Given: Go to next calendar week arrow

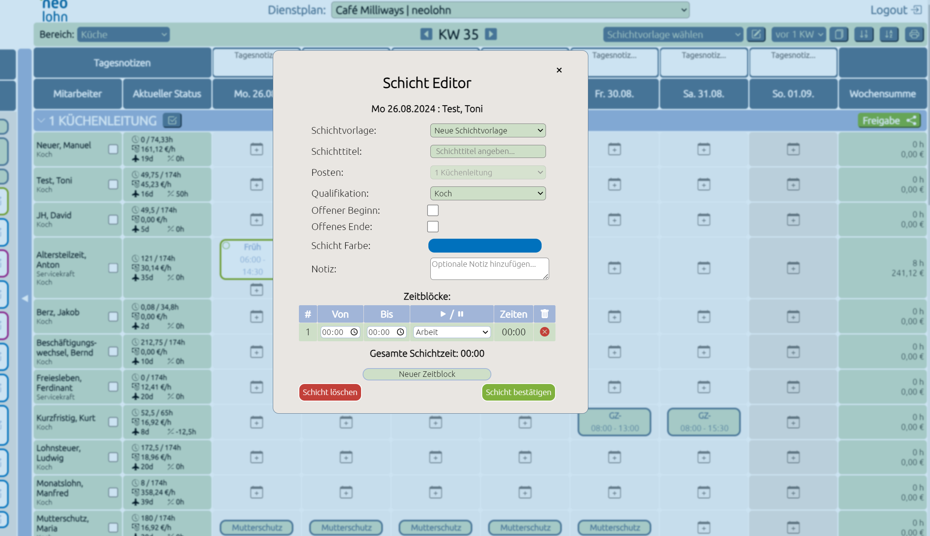Looking at the screenshot, I should [x=491, y=34].
